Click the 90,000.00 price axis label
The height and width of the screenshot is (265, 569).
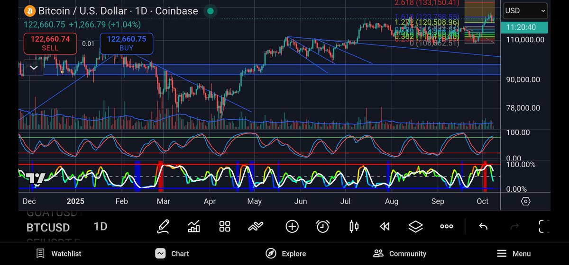(x=523, y=79)
